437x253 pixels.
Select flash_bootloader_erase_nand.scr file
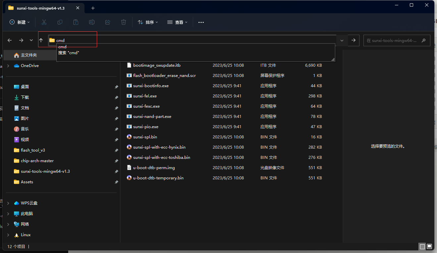(164, 75)
